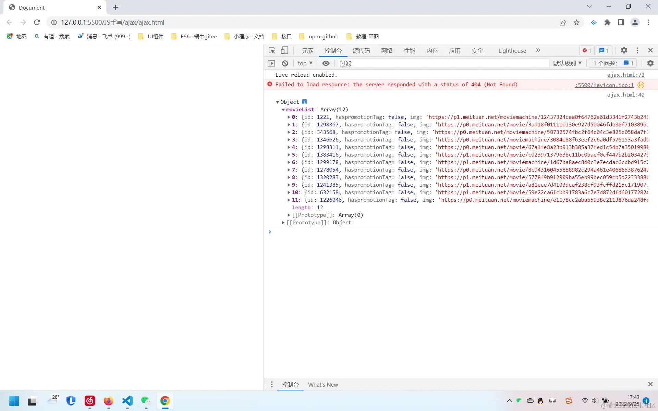Image resolution: width=658 pixels, height=411 pixels.
Task: Open ajax.html:40 source link
Action: click(625, 95)
